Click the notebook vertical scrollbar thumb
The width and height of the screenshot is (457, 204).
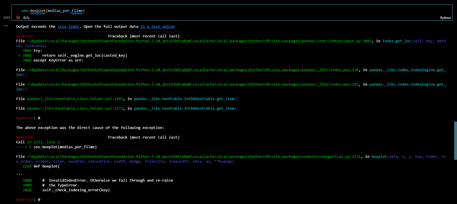[455, 141]
